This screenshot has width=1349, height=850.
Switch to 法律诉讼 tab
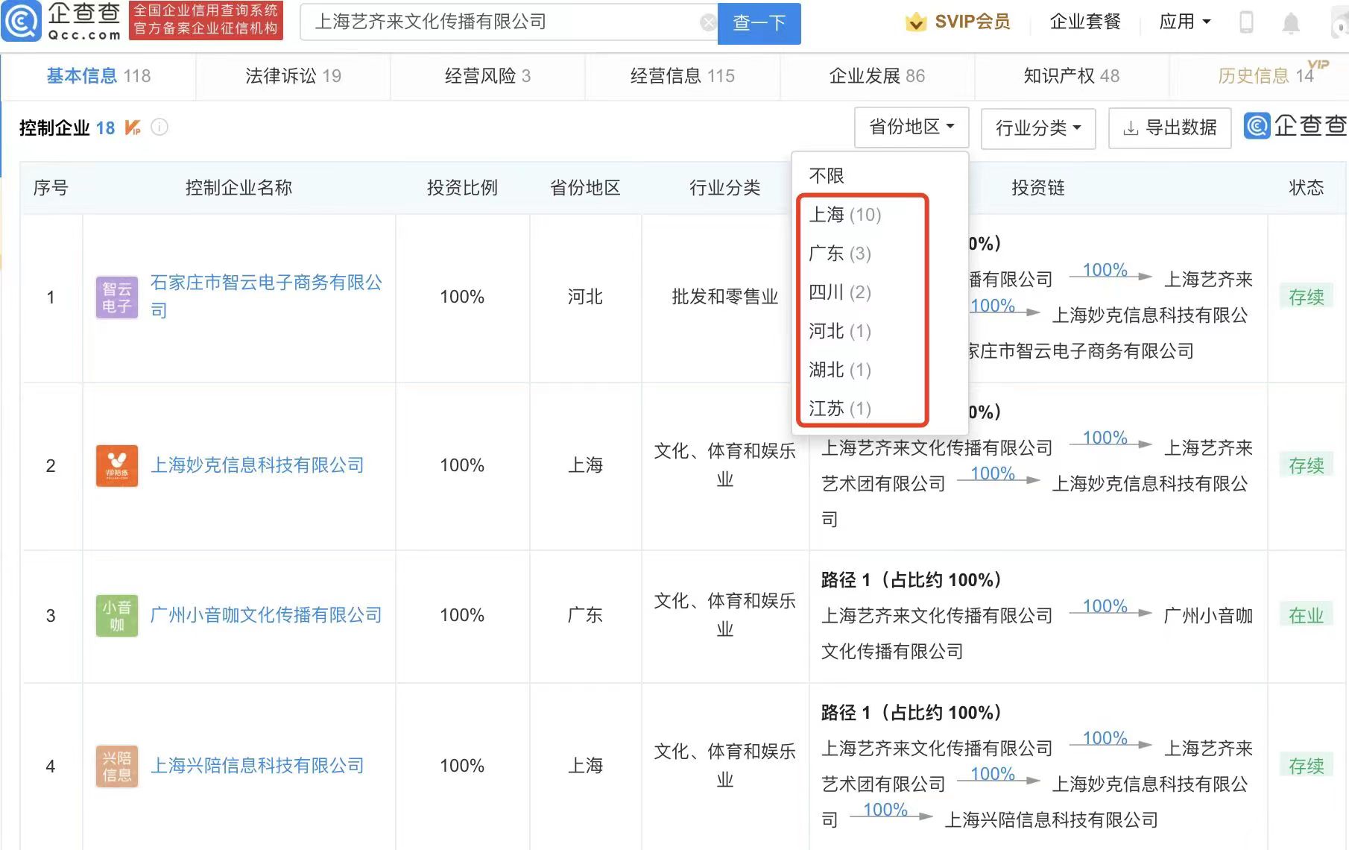[x=293, y=76]
